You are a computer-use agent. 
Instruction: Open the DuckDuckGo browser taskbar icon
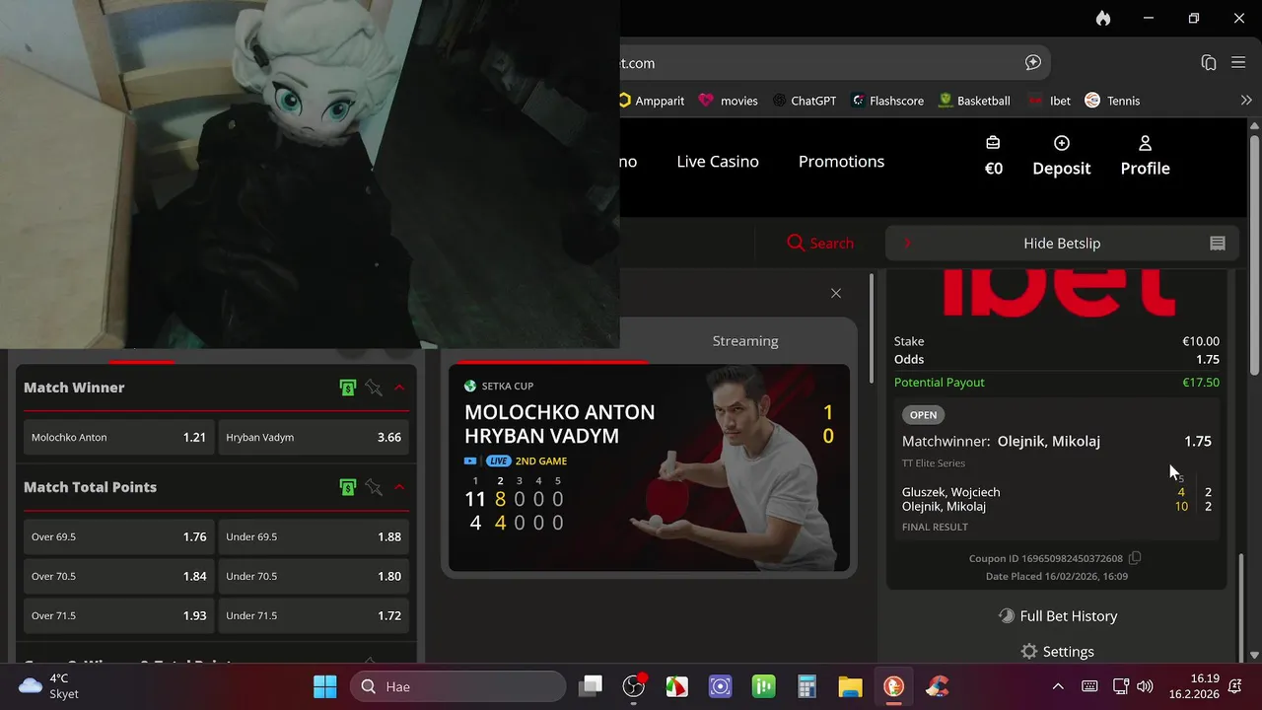tap(893, 686)
